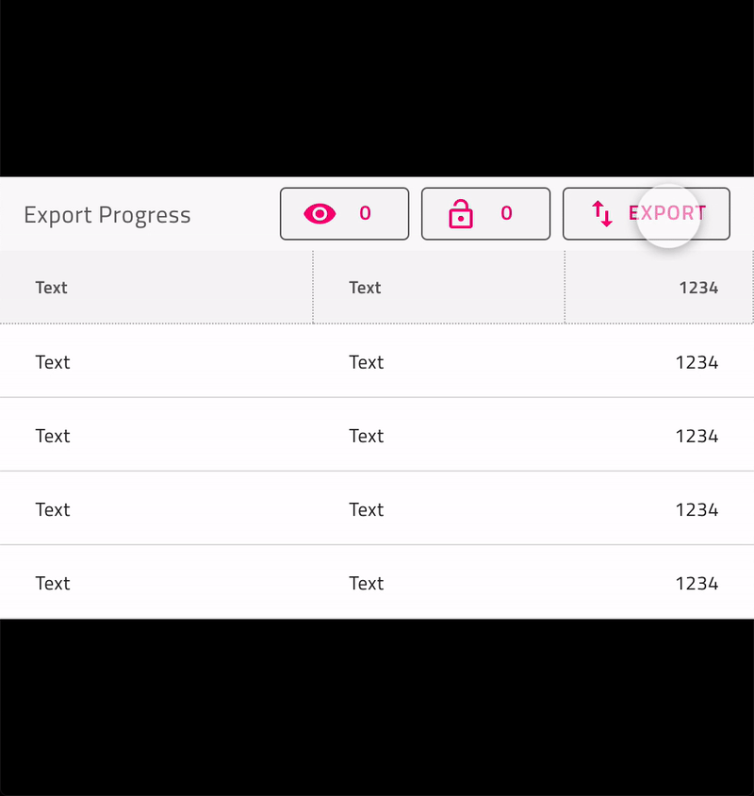Select the first data row's middle Text cell
This screenshot has width=754, height=796.
point(367,362)
